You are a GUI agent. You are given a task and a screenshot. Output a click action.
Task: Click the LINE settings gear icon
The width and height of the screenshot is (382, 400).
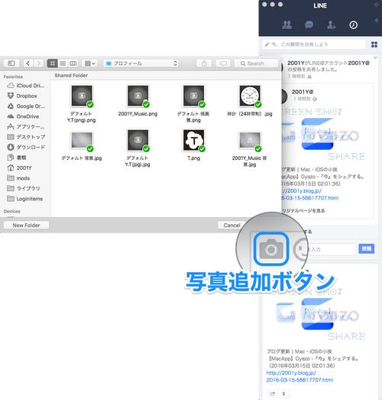(x=376, y=5)
